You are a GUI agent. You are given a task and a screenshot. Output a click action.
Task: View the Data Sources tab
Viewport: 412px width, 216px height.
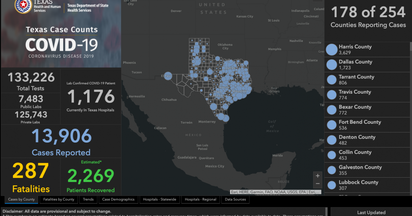coord(236,200)
